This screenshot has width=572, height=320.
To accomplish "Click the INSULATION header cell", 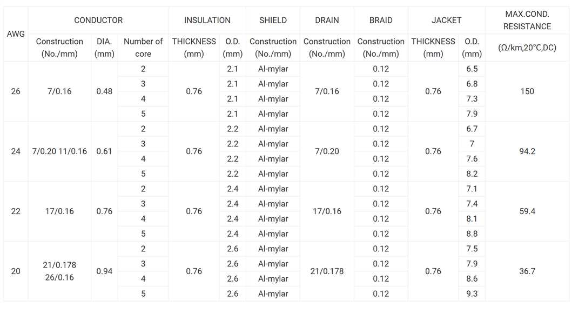I will [207, 21].
